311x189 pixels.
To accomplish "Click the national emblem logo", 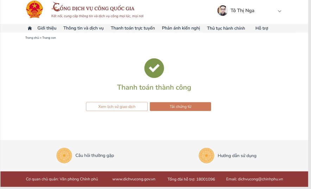I will (34, 9).
